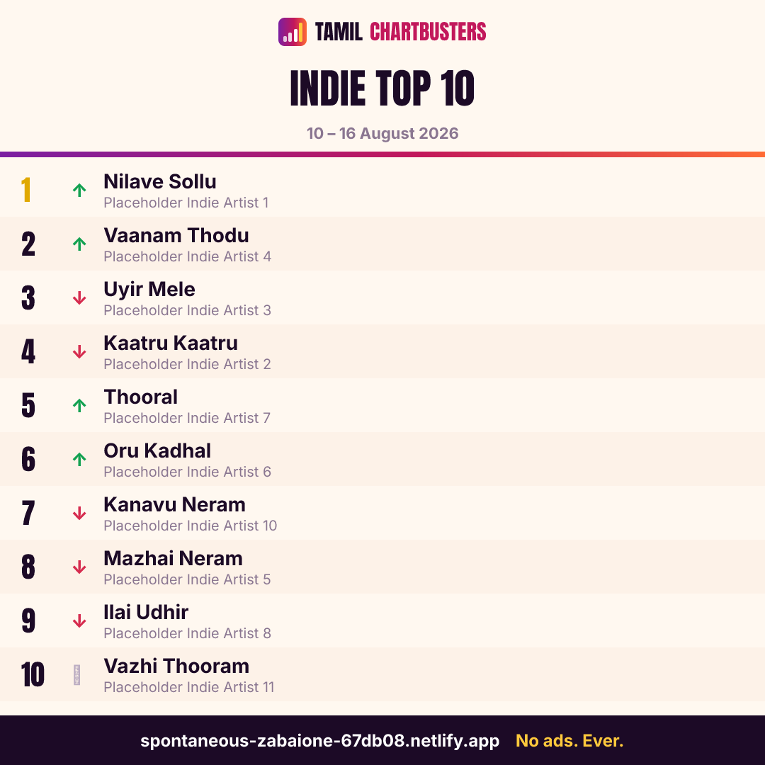Click the Tamil Chartbusters brand title

click(400, 32)
